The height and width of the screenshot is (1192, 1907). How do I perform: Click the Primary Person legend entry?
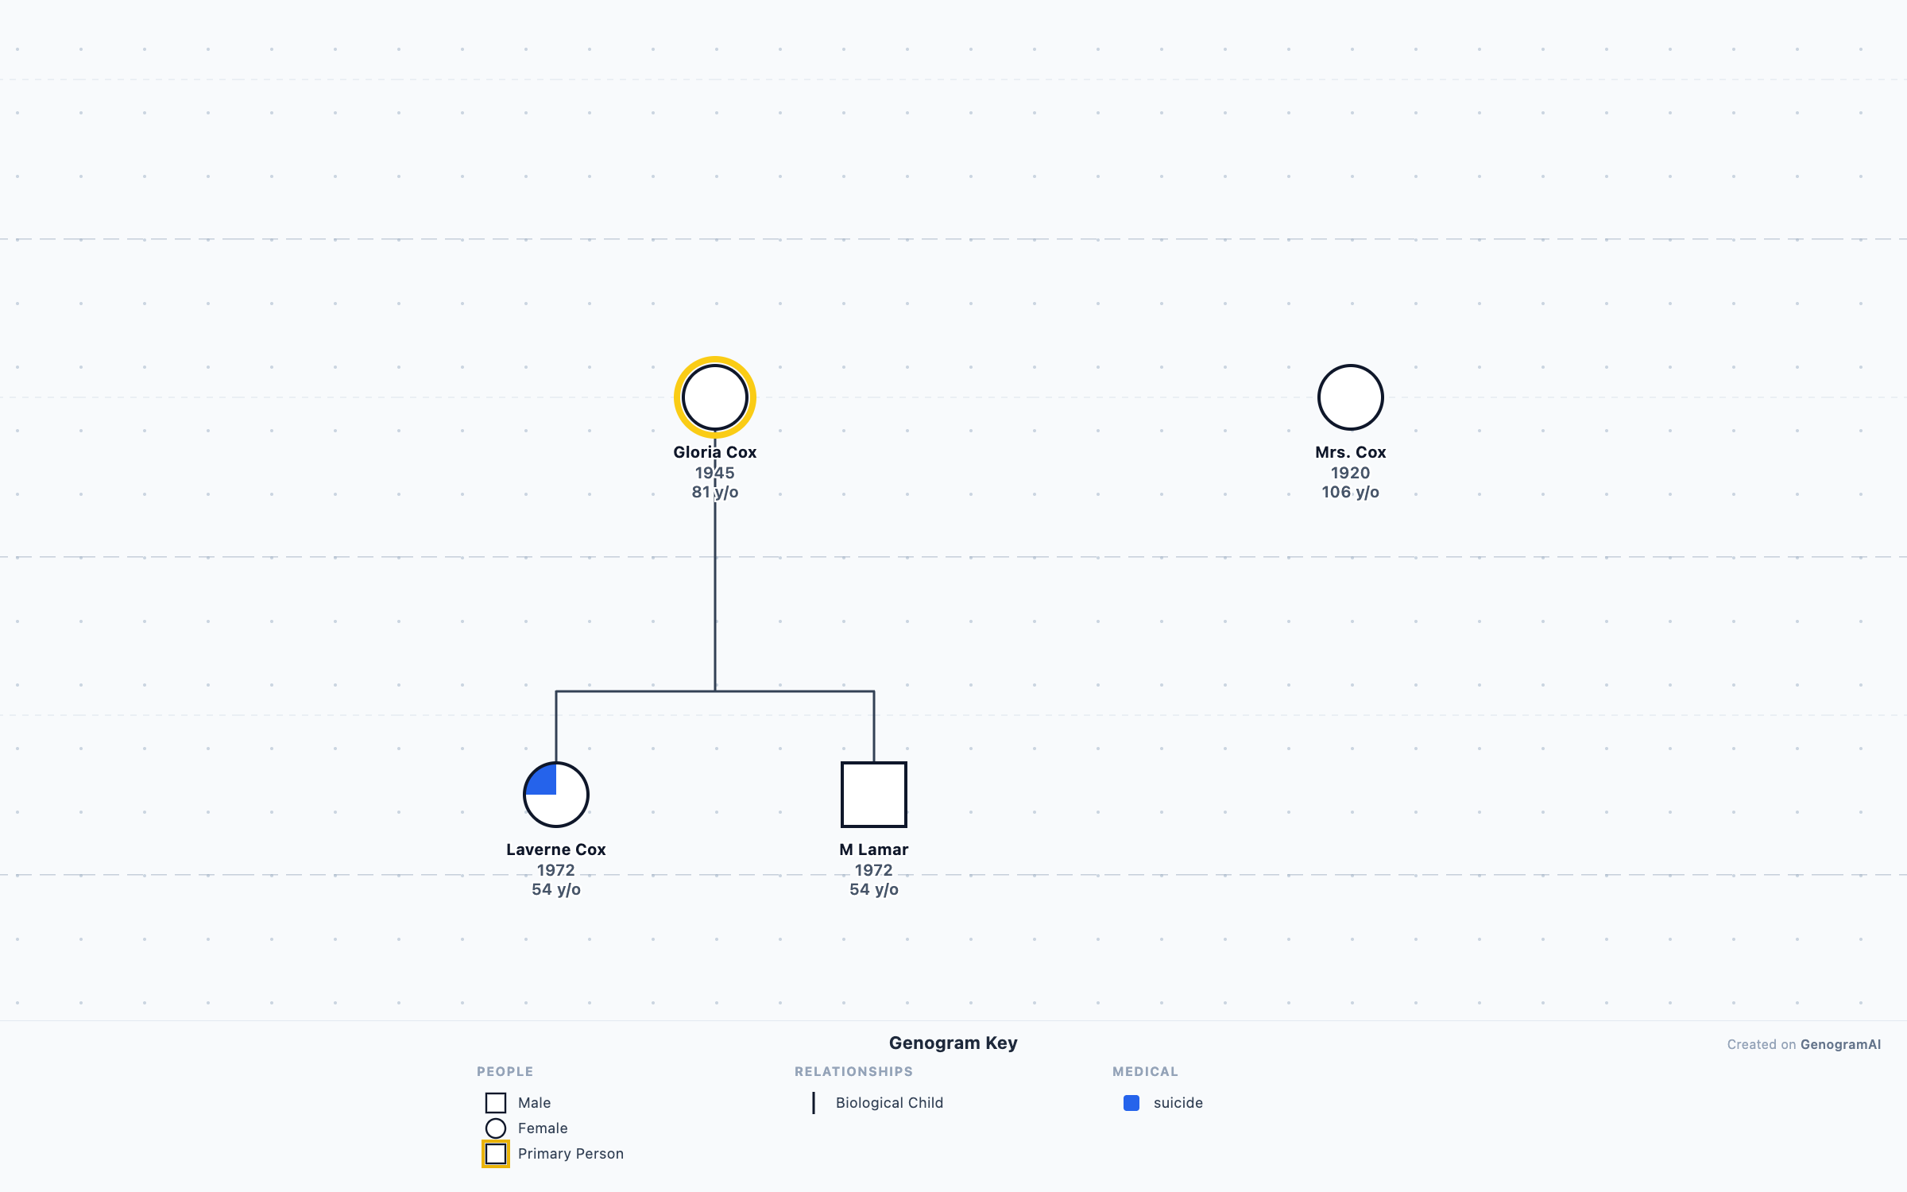570,1153
